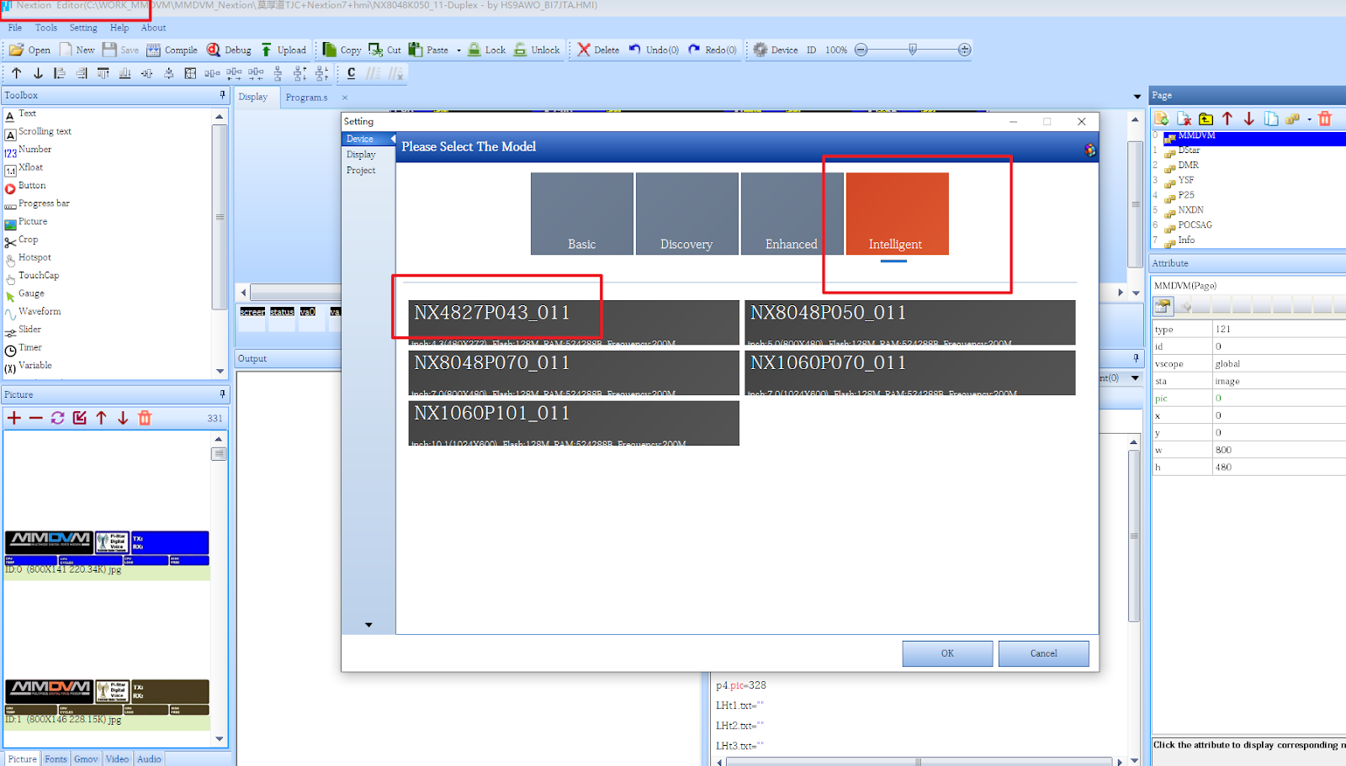Choose the Intelligent model series
This screenshot has width=1346, height=766.
coord(898,214)
